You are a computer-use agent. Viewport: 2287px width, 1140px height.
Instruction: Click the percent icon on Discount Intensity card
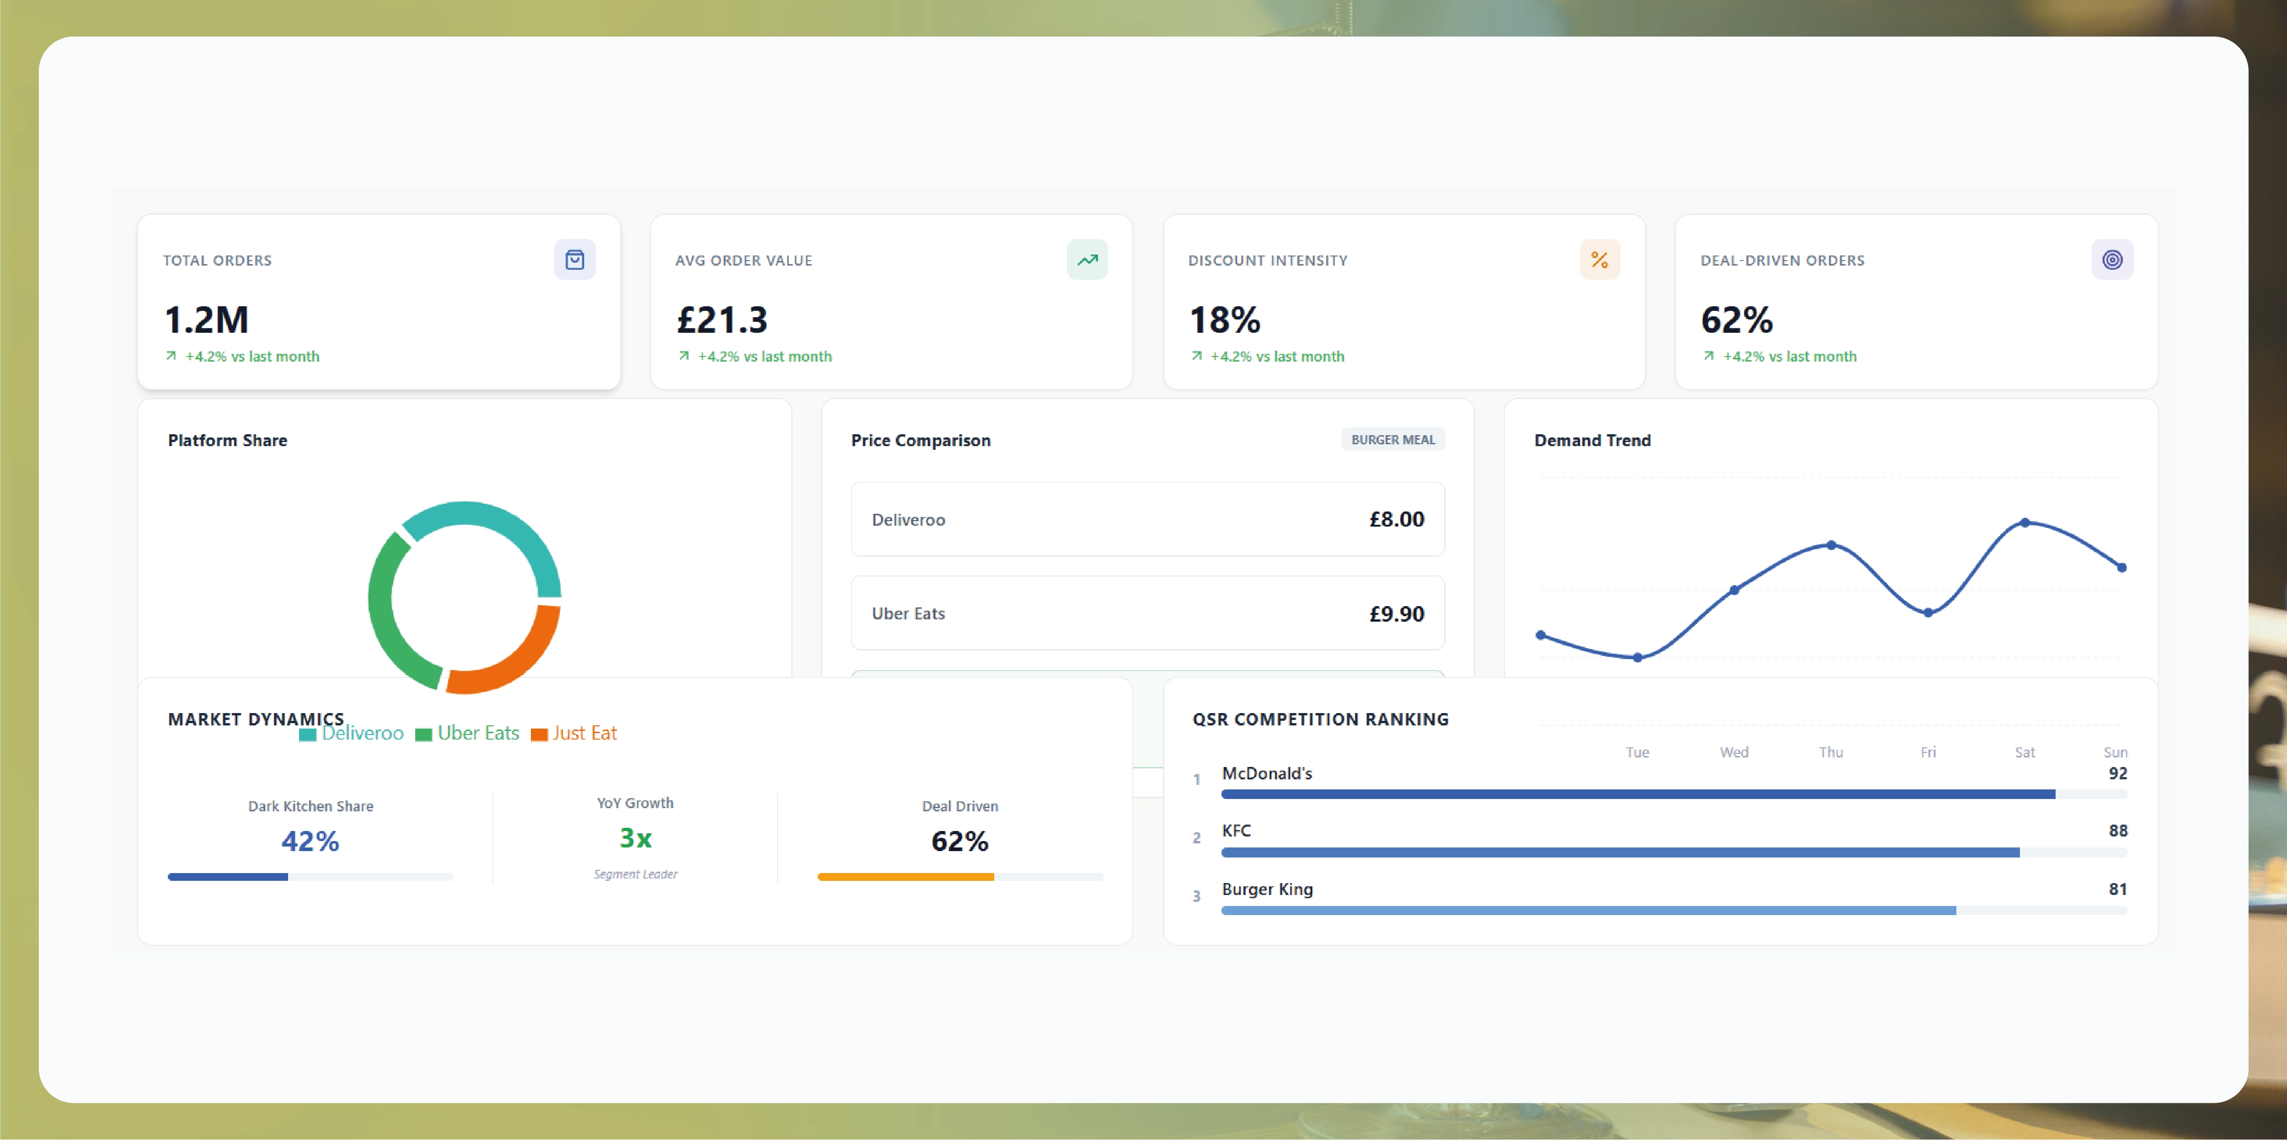coord(1600,259)
